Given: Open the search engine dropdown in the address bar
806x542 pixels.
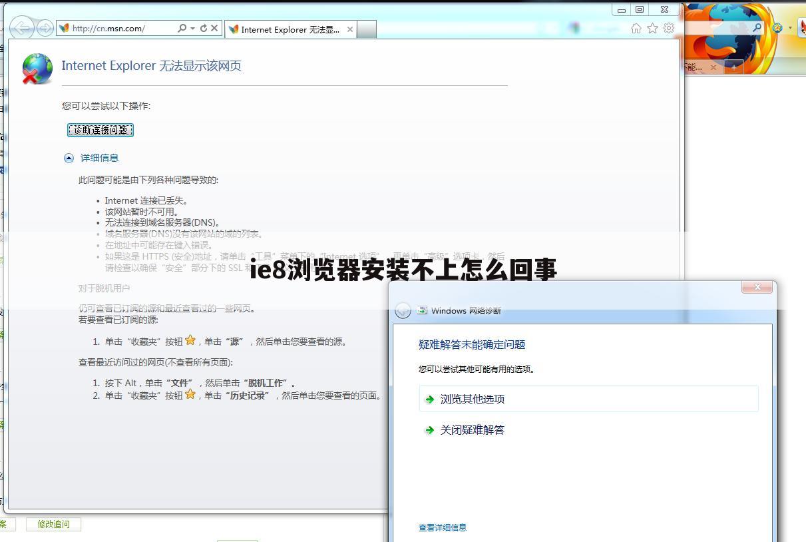Looking at the screenshot, I should (192, 28).
